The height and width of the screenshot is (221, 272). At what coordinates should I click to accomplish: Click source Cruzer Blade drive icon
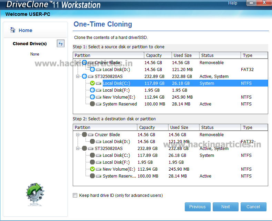91,63
